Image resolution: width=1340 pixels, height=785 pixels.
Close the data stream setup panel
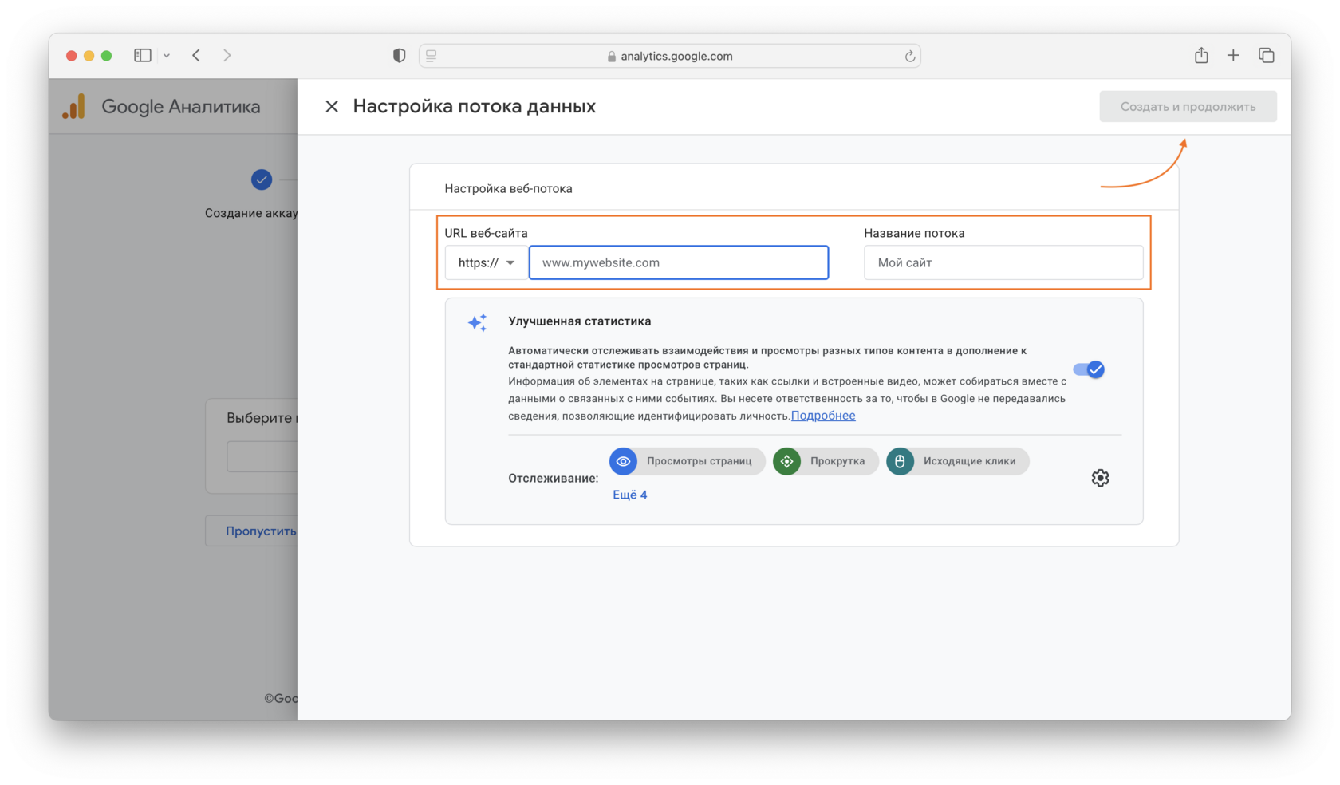point(332,106)
